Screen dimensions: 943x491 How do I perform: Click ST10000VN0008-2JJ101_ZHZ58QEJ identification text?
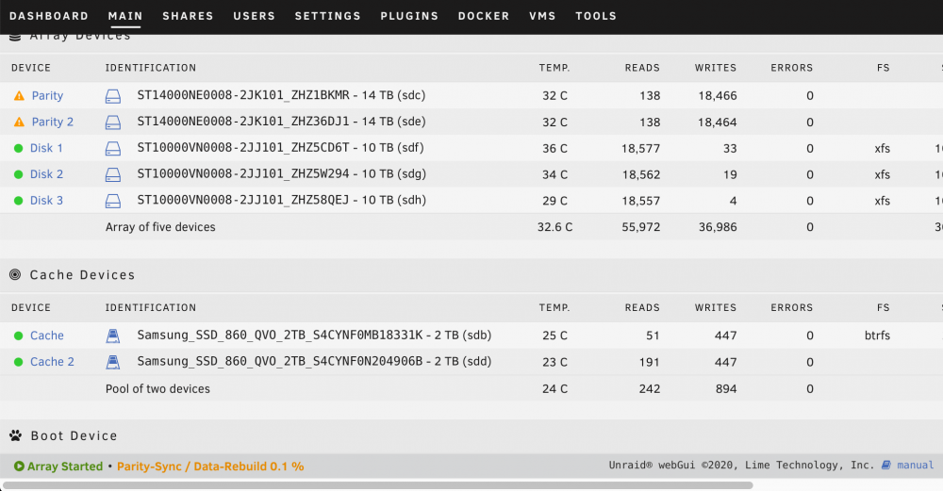click(243, 200)
